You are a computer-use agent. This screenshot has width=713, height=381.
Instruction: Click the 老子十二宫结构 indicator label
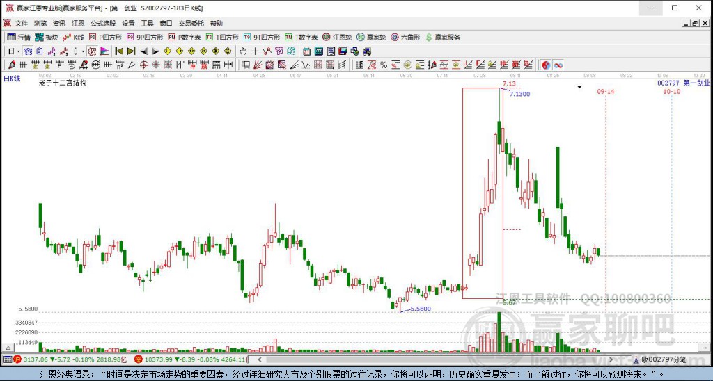tap(63, 83)
